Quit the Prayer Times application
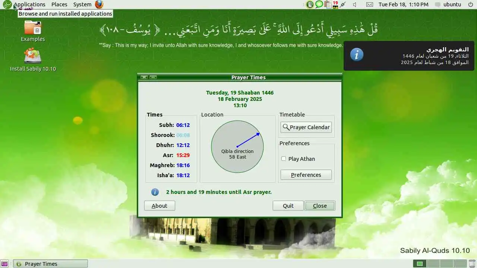Image resolution: width=477 pixels, height=268 pixels. tap(288, 206)
